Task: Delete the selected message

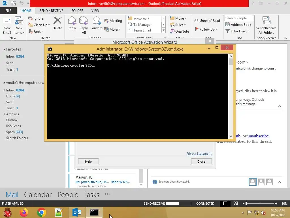Action: 57,23
